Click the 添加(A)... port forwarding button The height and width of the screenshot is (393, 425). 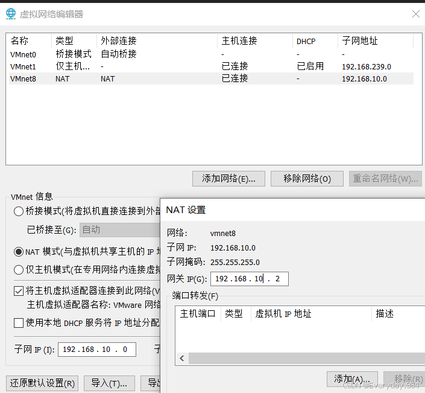352,379
